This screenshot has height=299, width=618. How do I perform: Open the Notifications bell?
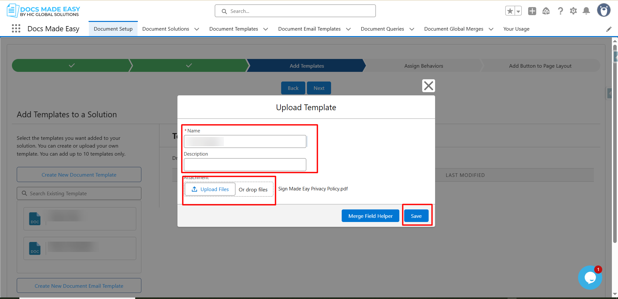point(586,11)
